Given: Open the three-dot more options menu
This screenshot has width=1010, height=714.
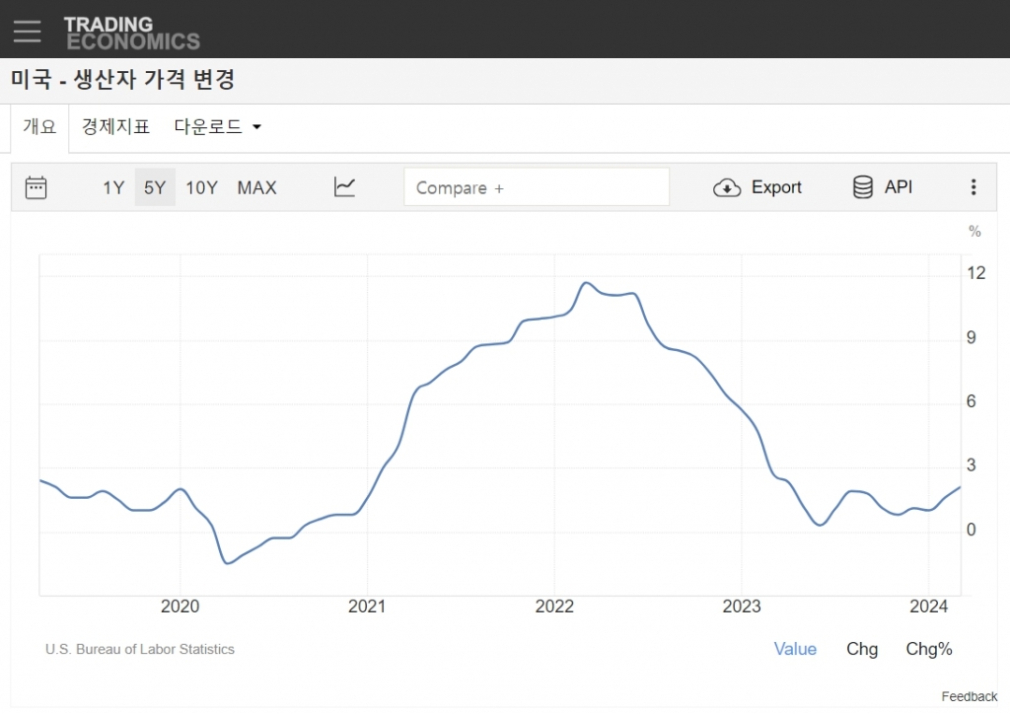Looking at the screenshot, I should point(974,187).
